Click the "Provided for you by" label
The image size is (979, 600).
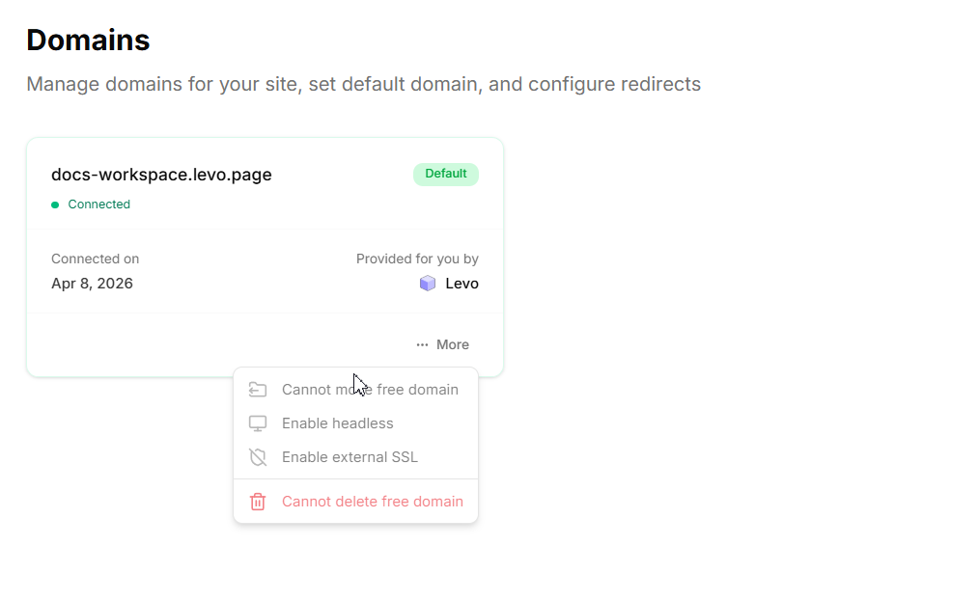(417, 259)
